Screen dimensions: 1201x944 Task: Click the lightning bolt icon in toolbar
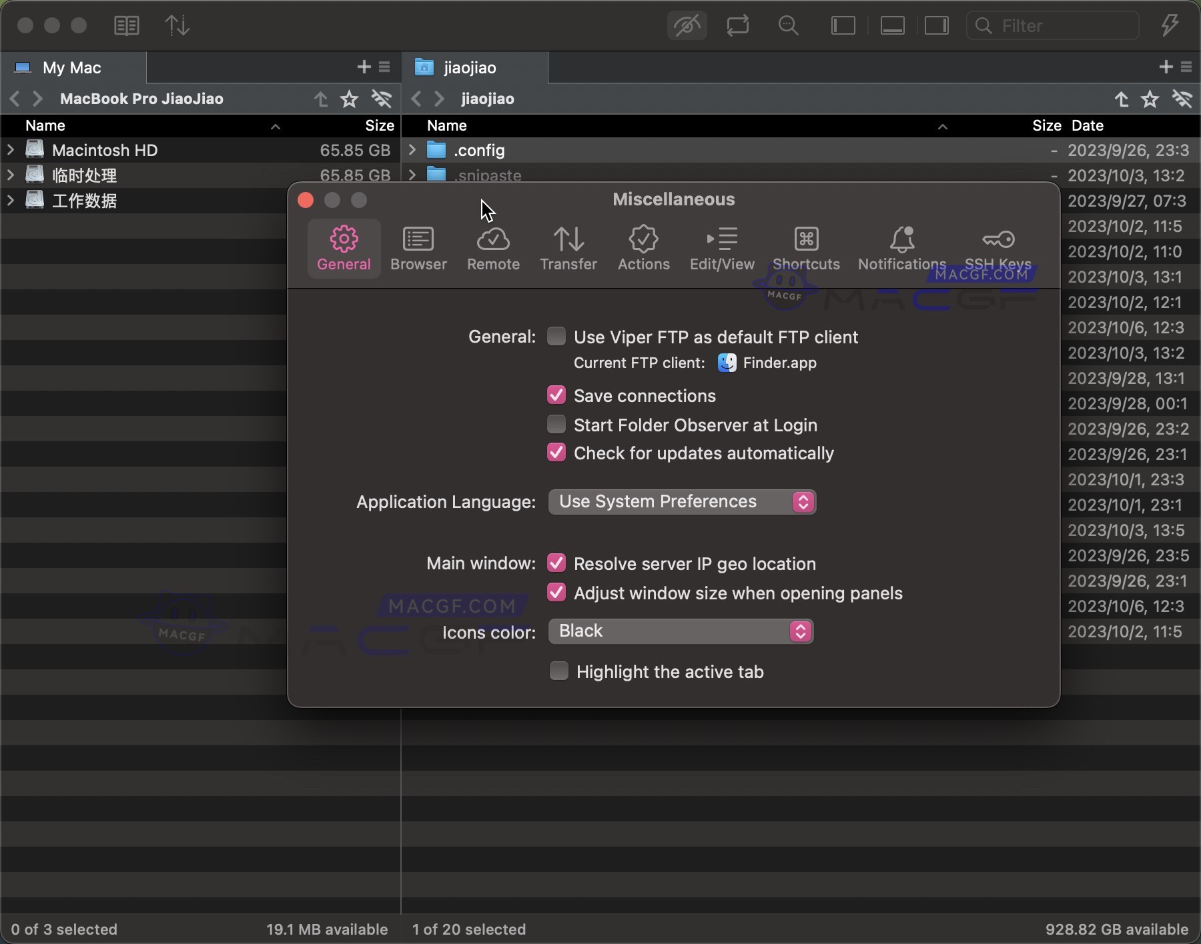tap(1169, 25)
